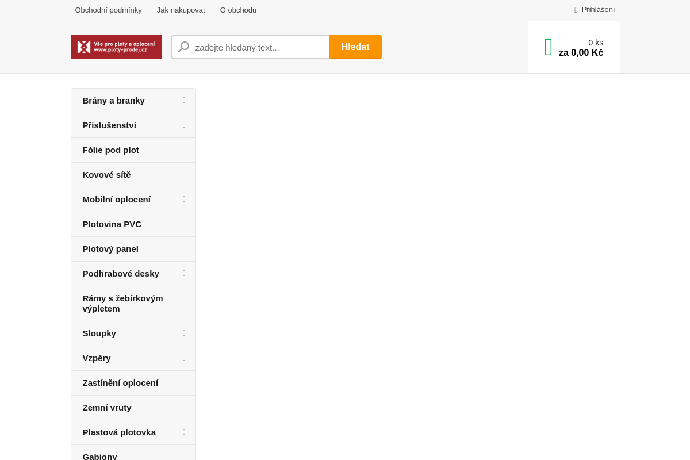Open Rámy s žebírkovým výpletem category
The width and height of the screenshot is (690, 460).
click(x=123, y=304)
